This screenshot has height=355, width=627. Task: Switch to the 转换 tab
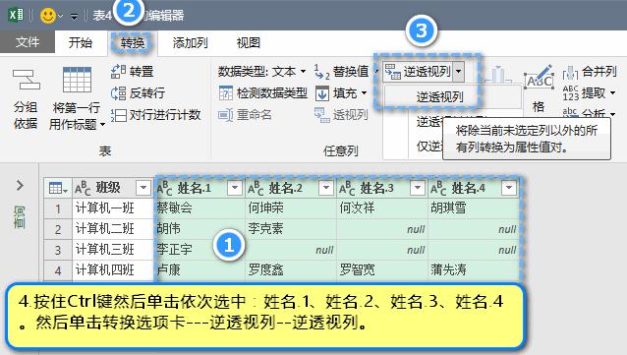(133, 42)
